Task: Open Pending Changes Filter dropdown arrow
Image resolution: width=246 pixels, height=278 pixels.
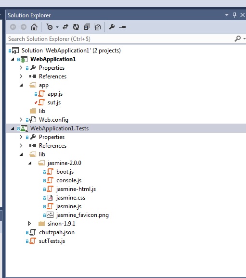Action: point(57,27)
